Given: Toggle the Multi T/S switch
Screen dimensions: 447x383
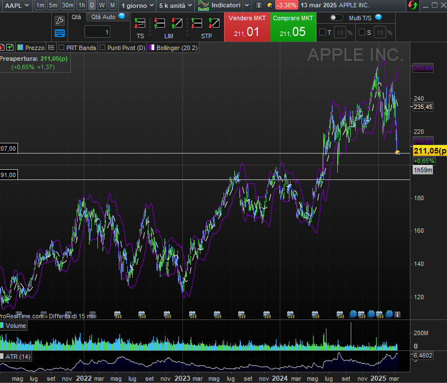Looking at the screenshot, I should point(336,17).
